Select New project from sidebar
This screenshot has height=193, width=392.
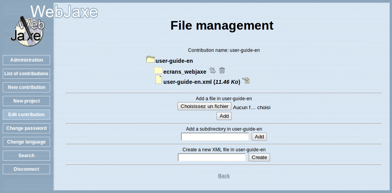27,101
